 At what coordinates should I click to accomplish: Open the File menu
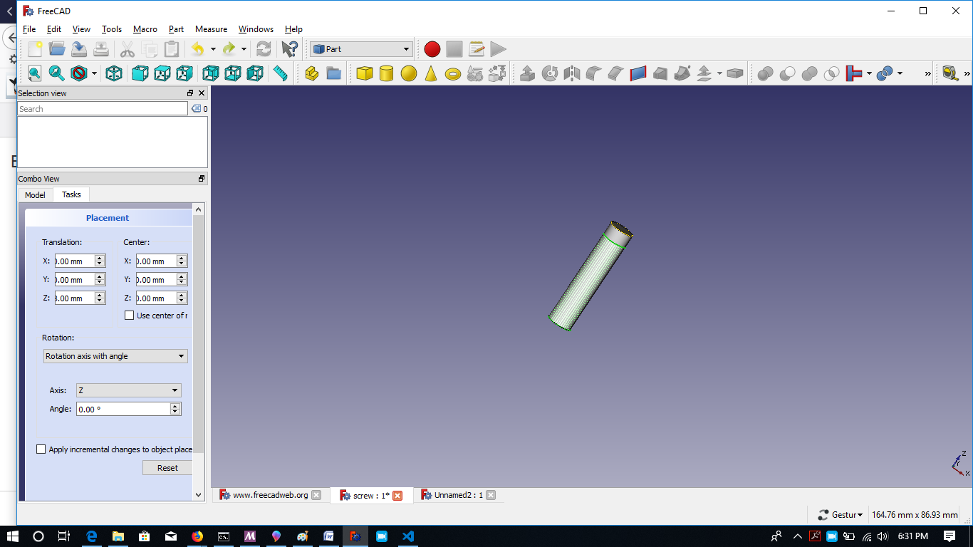tap(29, 29)
